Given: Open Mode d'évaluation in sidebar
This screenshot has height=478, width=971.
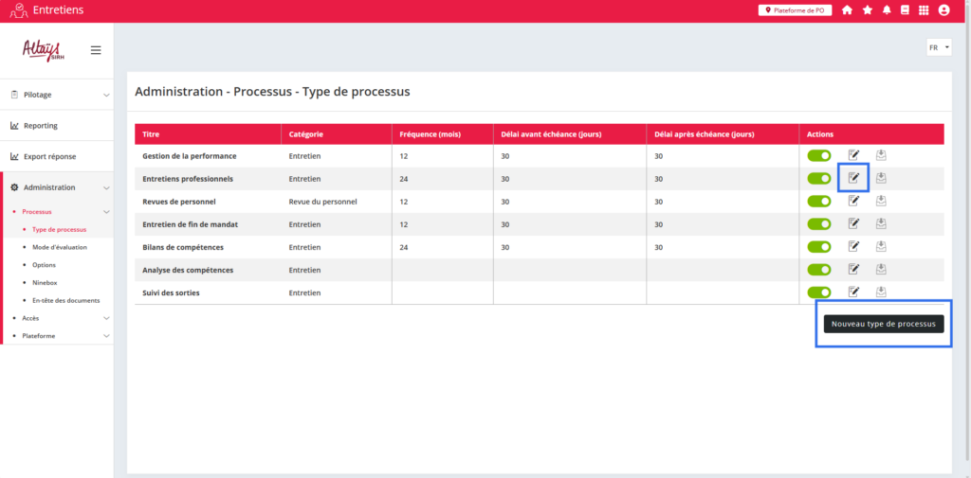Looking at the screenshot, I should click(x=59, y=247).
